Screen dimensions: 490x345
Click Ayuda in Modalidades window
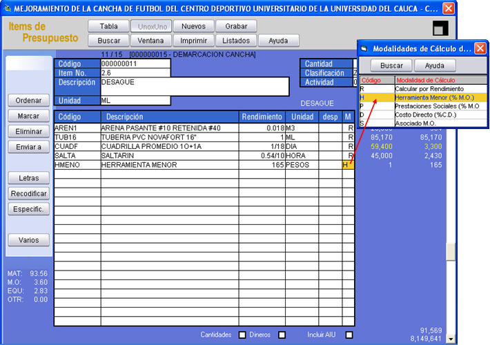click(x=435, y=66)
